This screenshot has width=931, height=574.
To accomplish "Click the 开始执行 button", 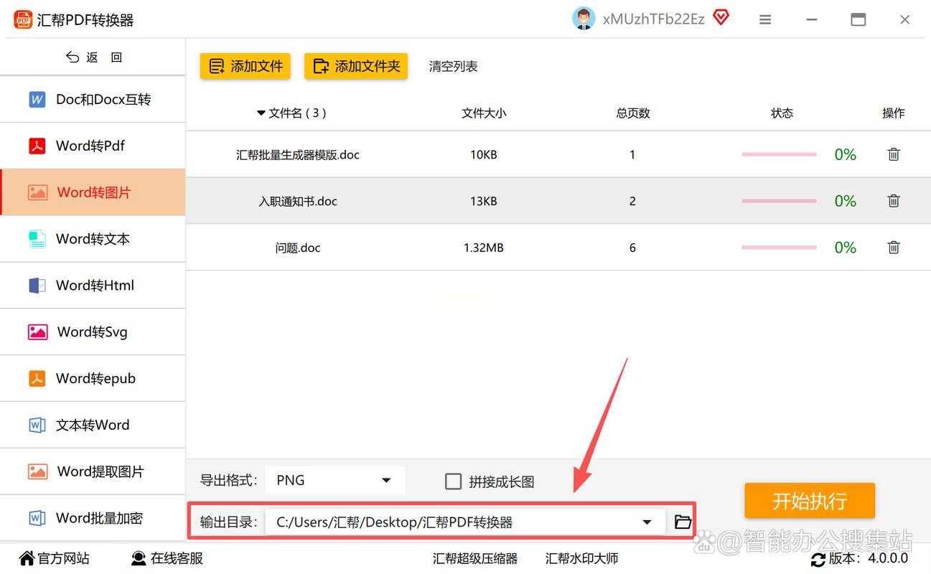I will [x=809, y=501].
